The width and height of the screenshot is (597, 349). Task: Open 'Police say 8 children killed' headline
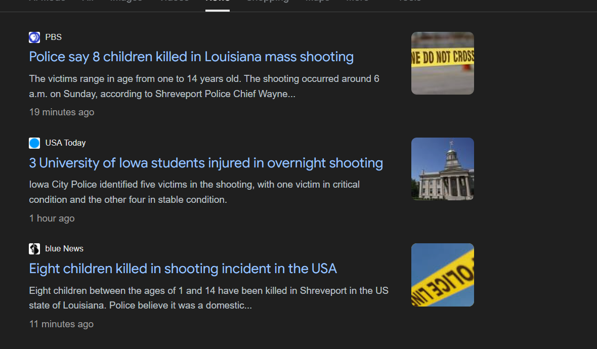191,57
